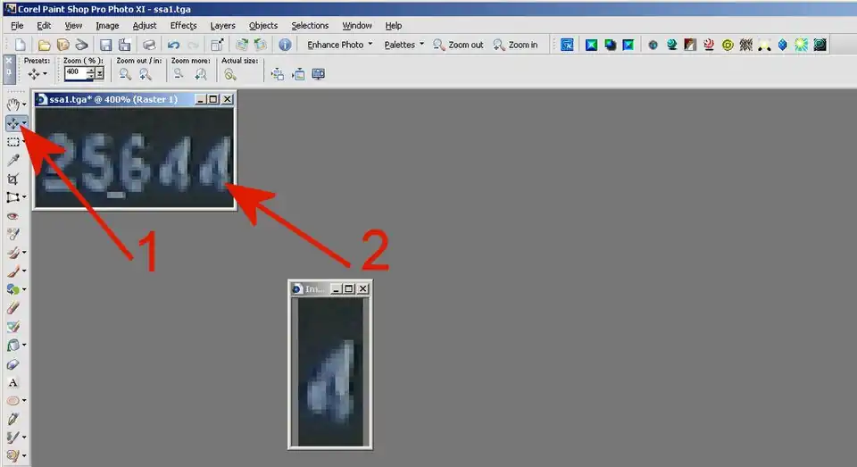Click the Save icon in toolbar
This screenshot has width=857, height=467.
pyautogui.click(x=106, y=45)
